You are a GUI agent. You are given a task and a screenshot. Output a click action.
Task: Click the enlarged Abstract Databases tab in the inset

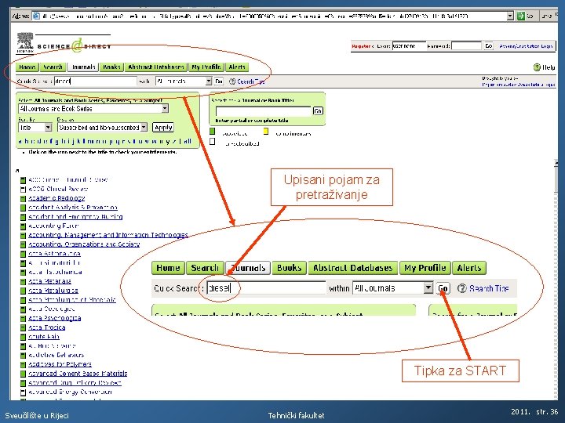click(x=353, y=268)
